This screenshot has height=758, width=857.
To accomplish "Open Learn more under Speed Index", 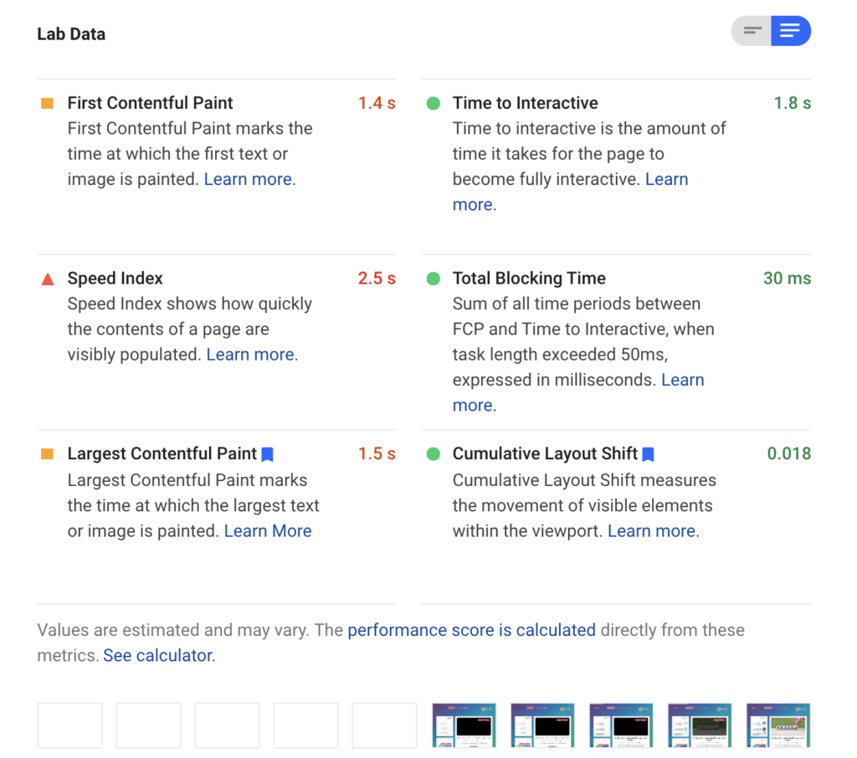I will point(250,355).
